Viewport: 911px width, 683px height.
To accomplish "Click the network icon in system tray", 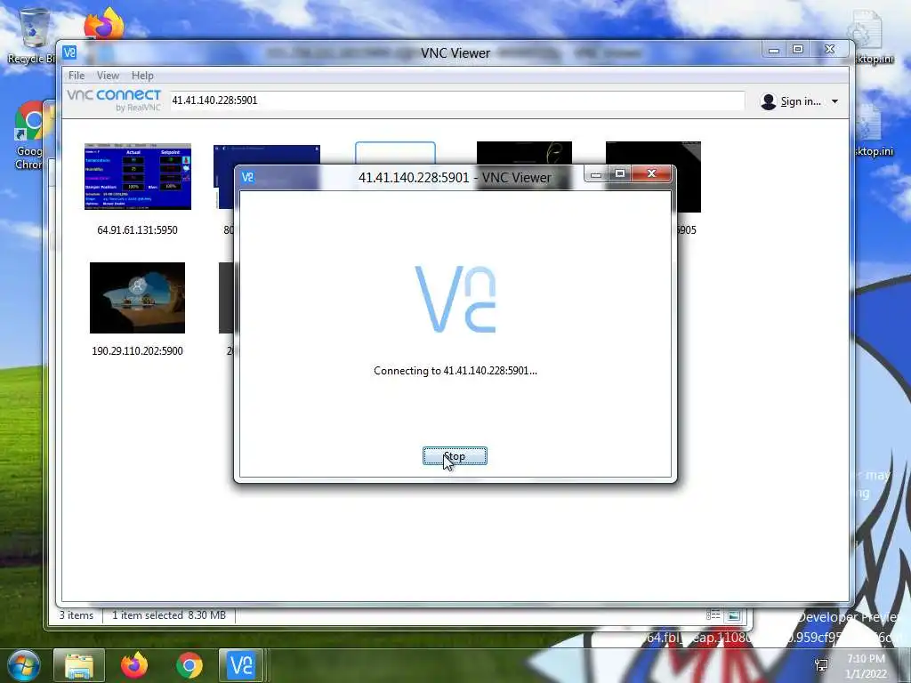I will [x=821, y=665].
